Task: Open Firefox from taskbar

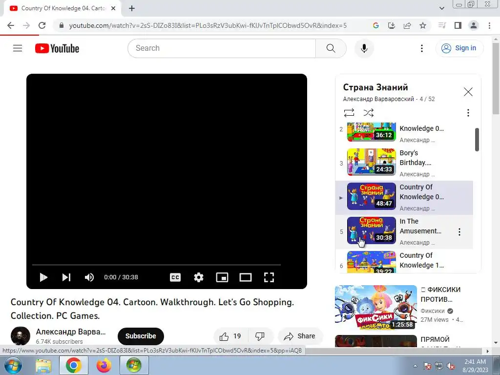Action: [x=104, y=365]
